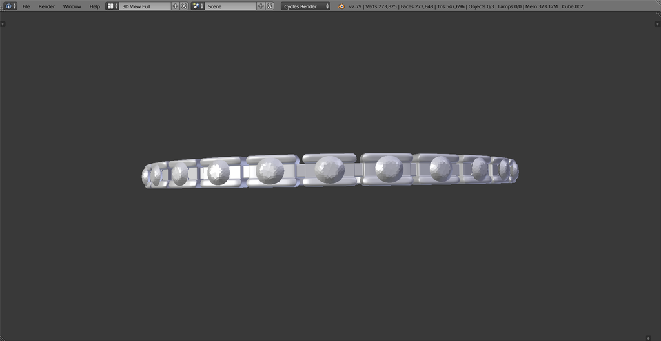The width and height of the screenshot is (661, 341).
Task: Open the Info editor type selector
Action: point(11,6)
